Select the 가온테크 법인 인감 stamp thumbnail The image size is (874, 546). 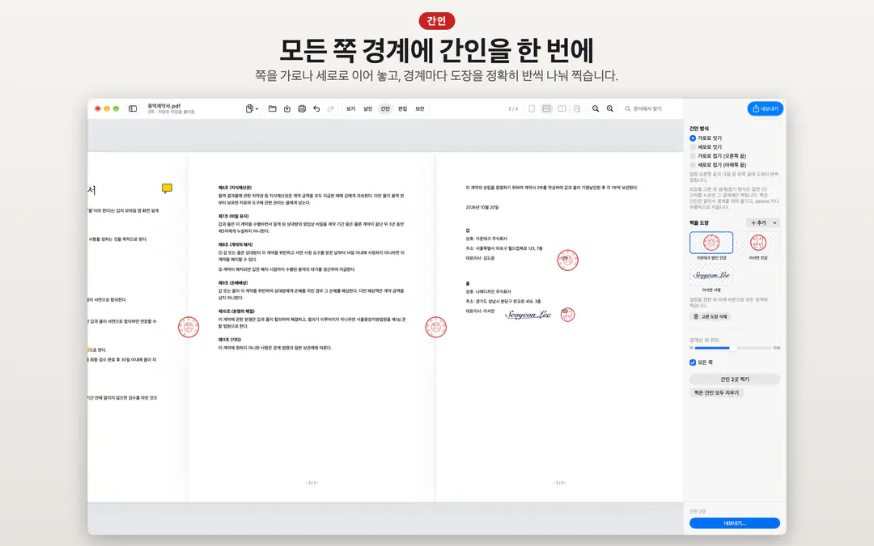[711, 243]
